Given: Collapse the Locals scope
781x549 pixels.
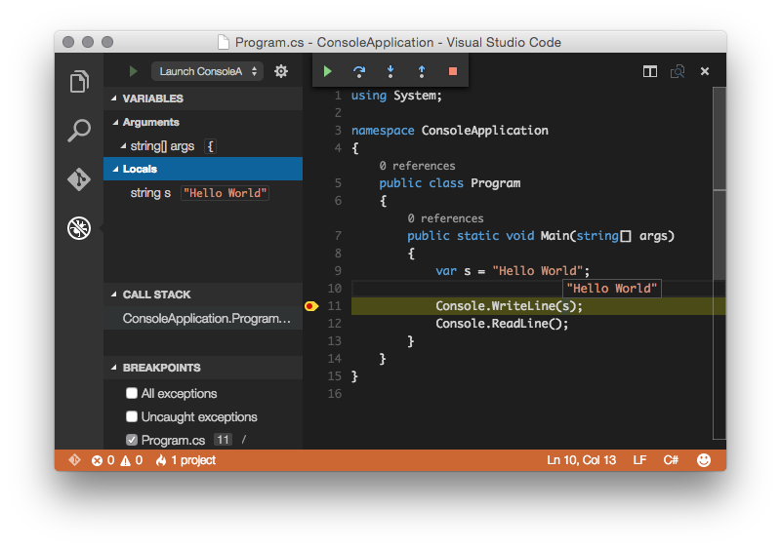Looking at the screenshot, I should pyautogui.click(x=203, y=169).
